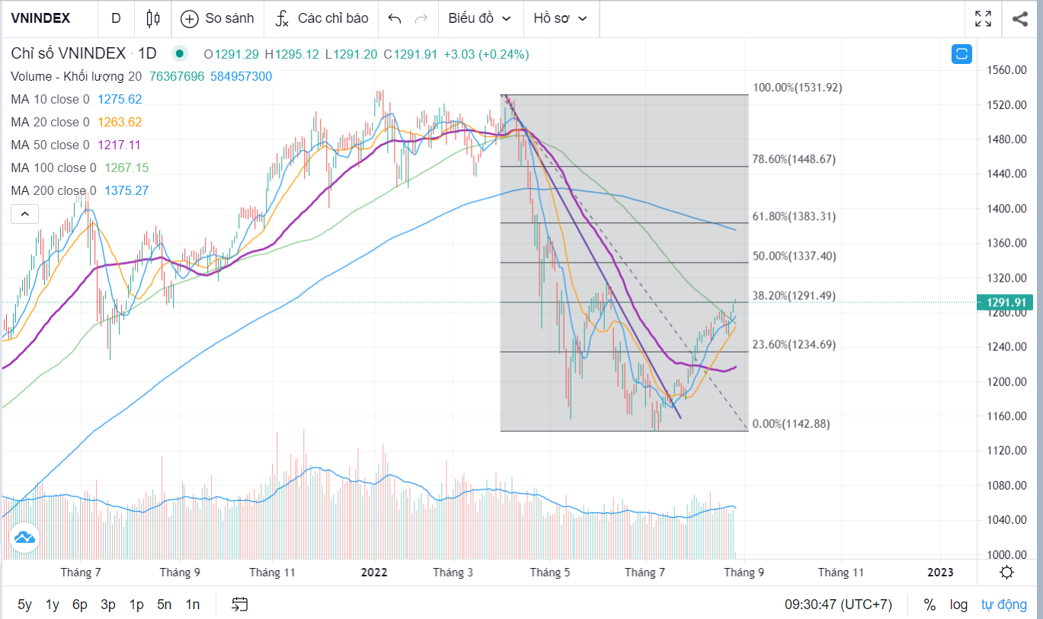Viewport: 1043px width, 619px height.
Task: Collapse the indicator legend with chevron
Action: 24,214
